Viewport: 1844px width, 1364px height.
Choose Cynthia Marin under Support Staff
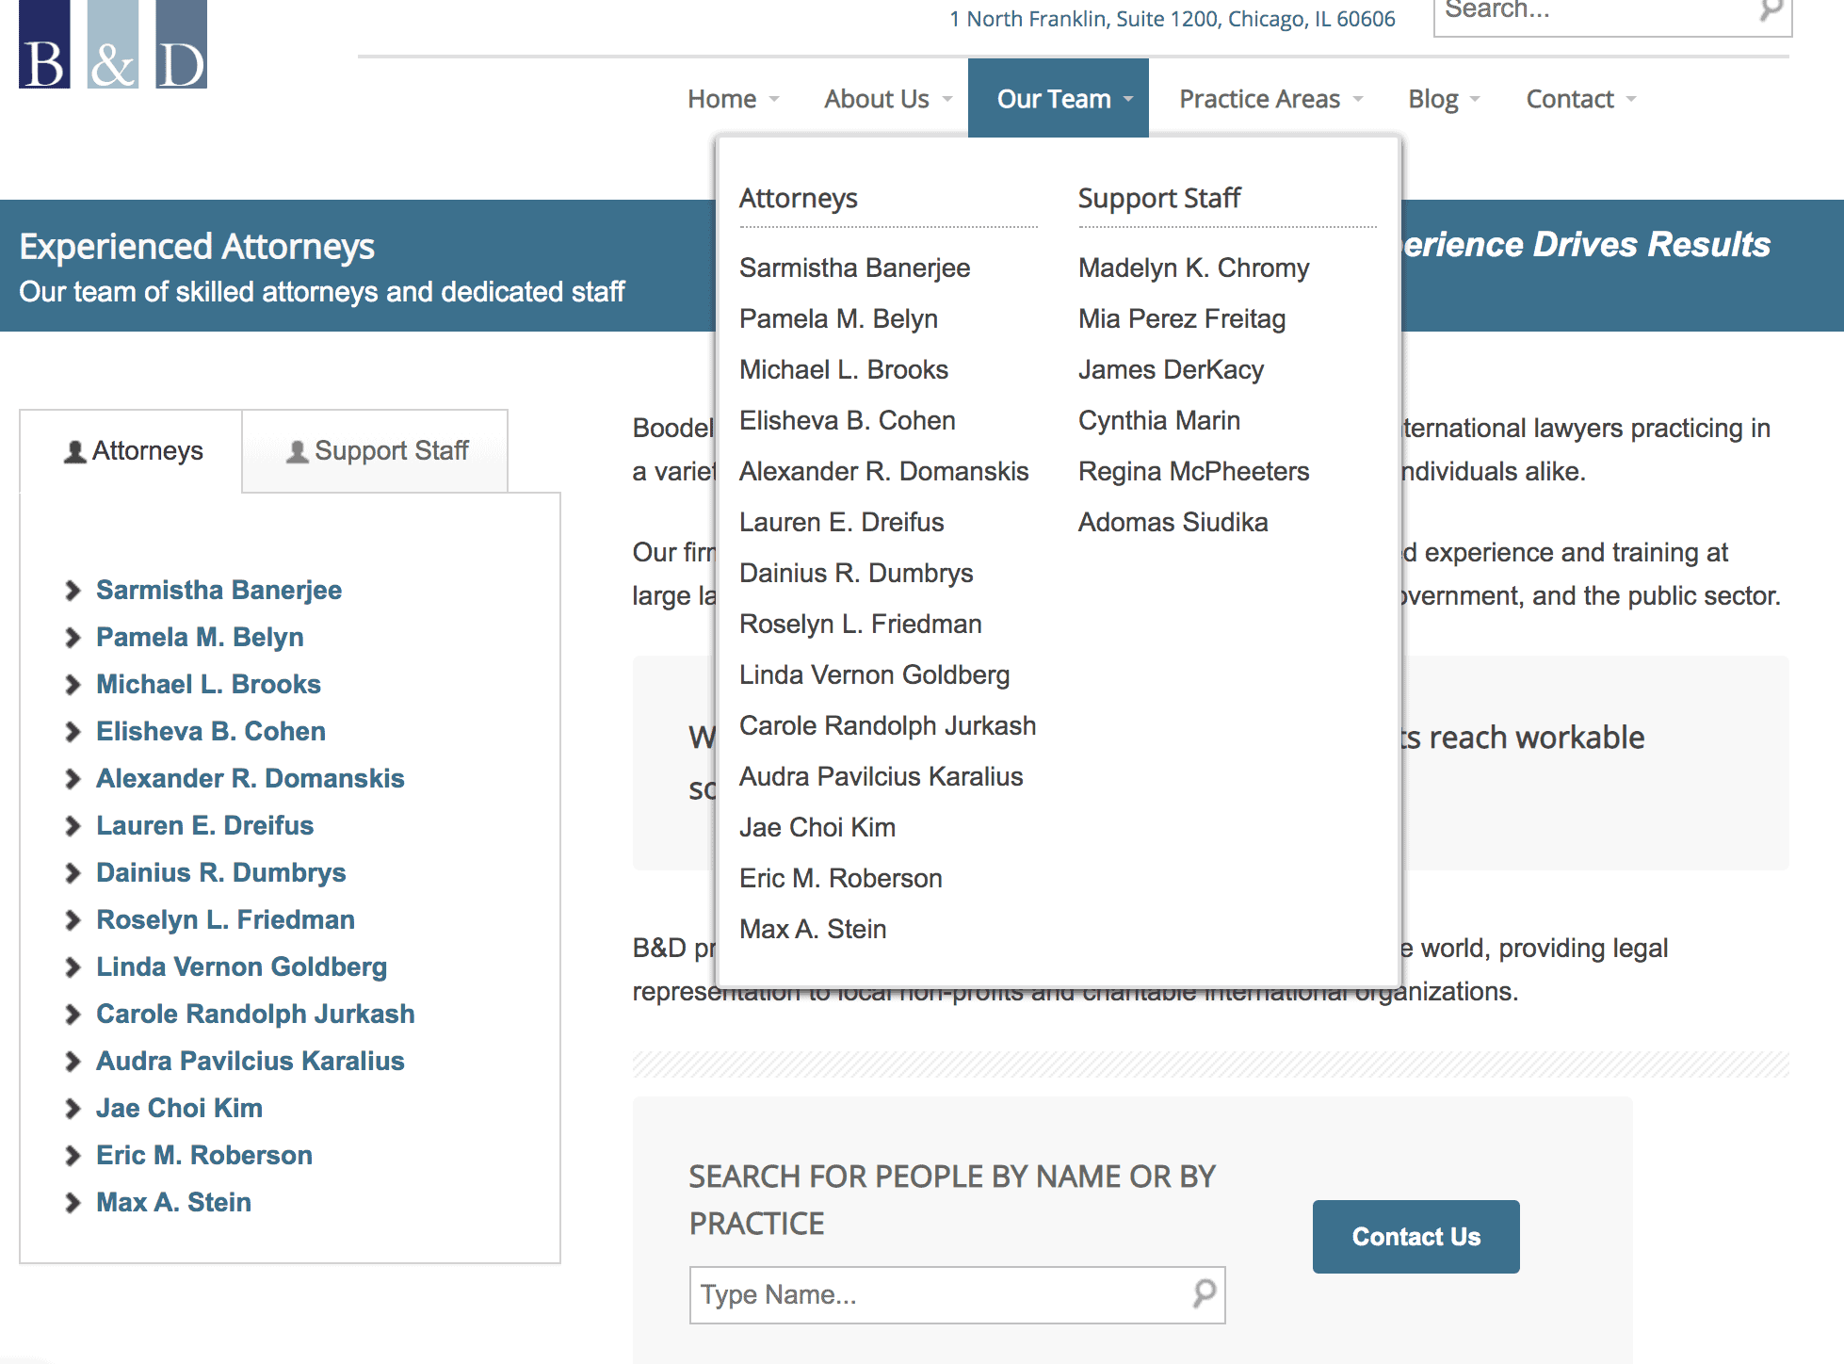pos(1158,421)
